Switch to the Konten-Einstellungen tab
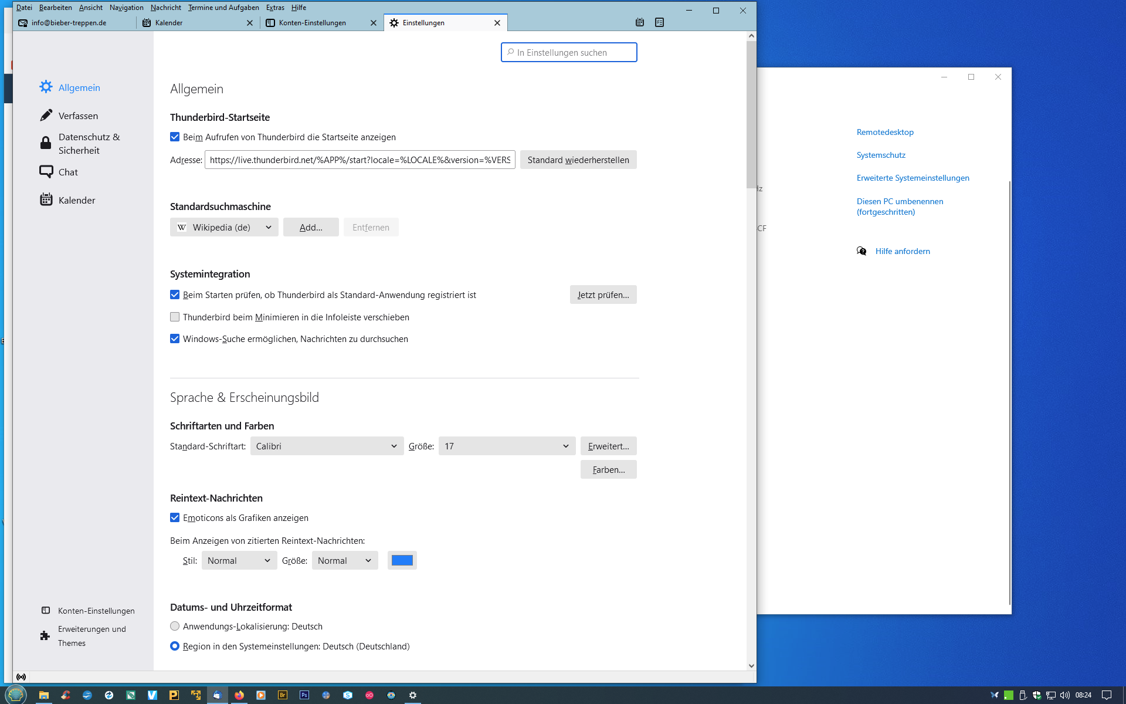 click(313, 23)
